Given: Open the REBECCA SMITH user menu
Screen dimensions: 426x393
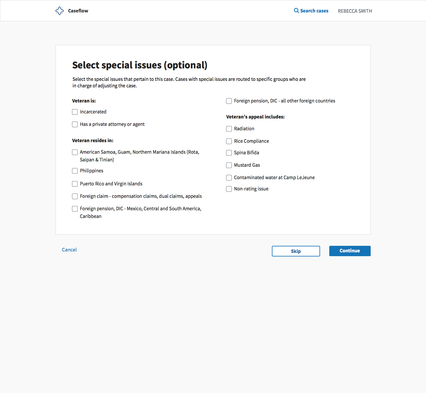Looking at the screenshot, I should (x=355, y=11).
